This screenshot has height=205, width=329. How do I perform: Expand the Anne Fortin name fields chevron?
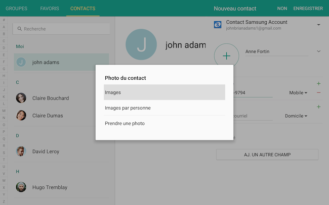click(x=318, y=52)
